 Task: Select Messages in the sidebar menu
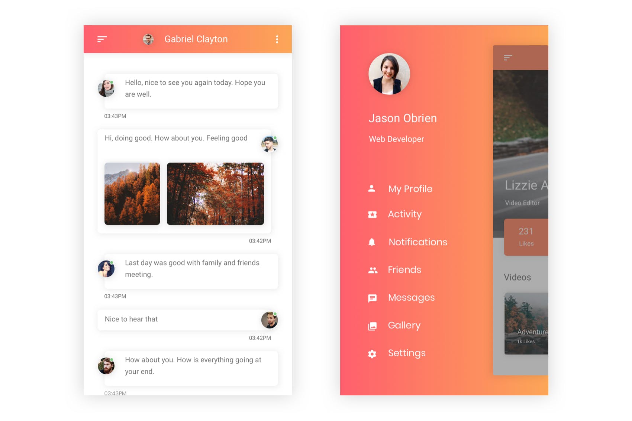pos(411,298)
